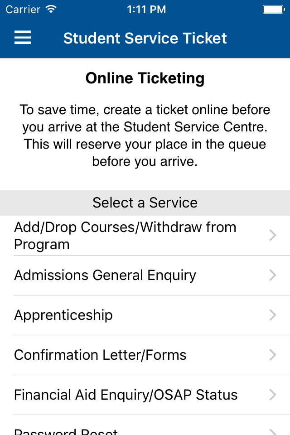Image resolution: width=290 pixels, height=435 pixels.
Task: Tap the Select a Service header
Action: 145,203
